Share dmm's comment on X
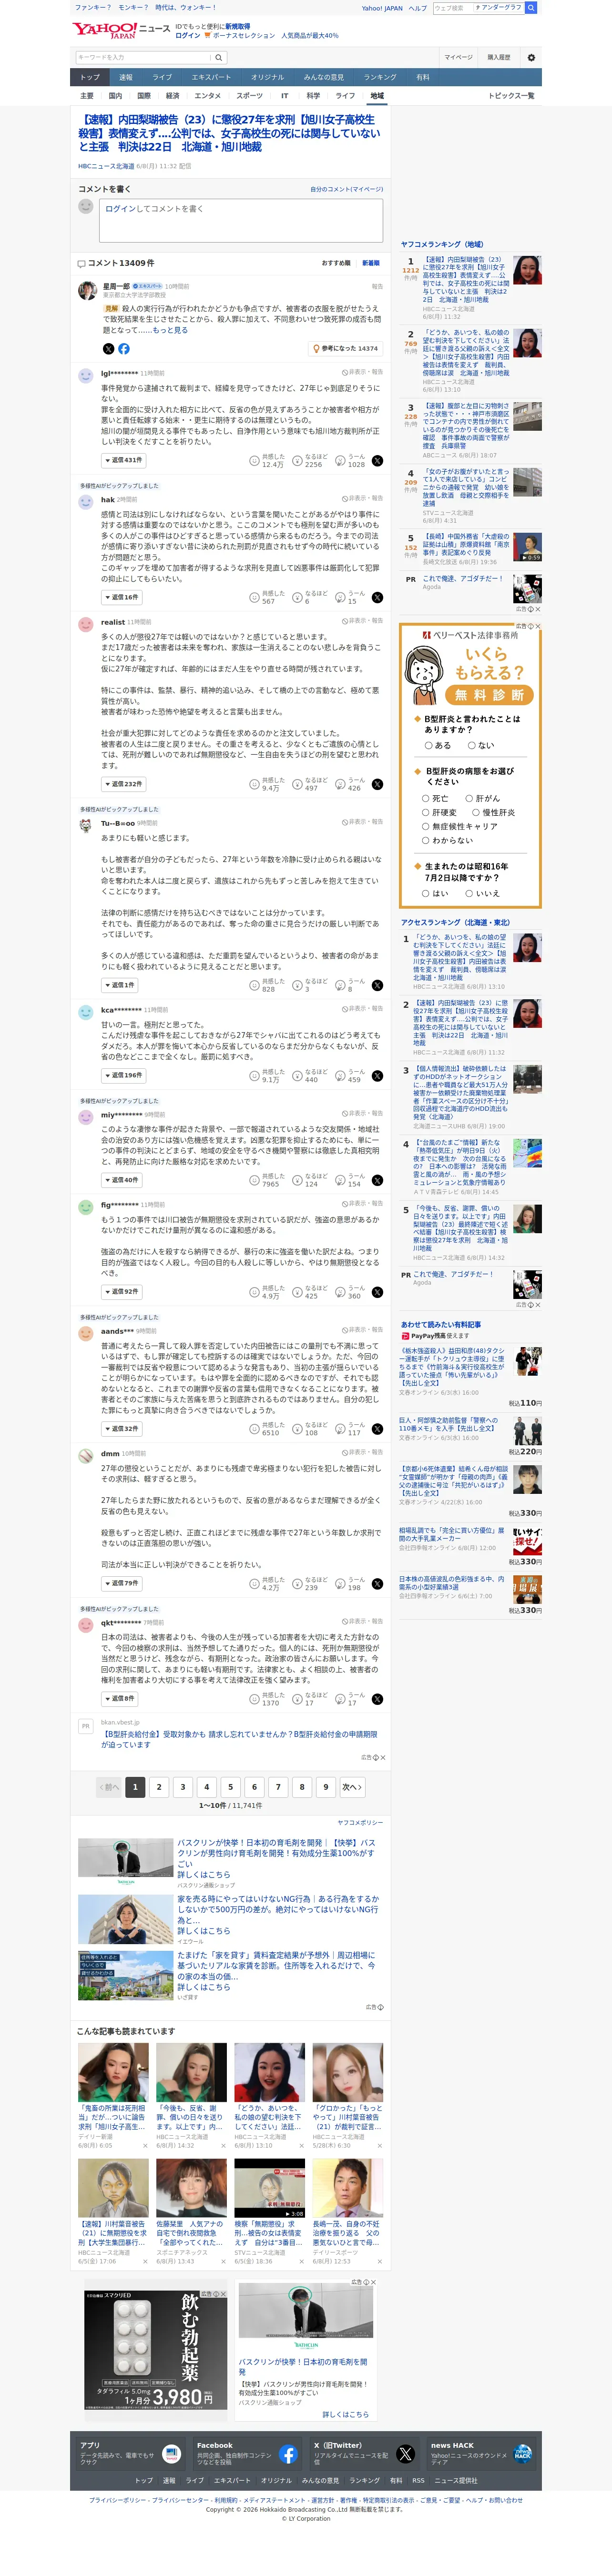612x2576 pixels. click(x=377, y=1583)
